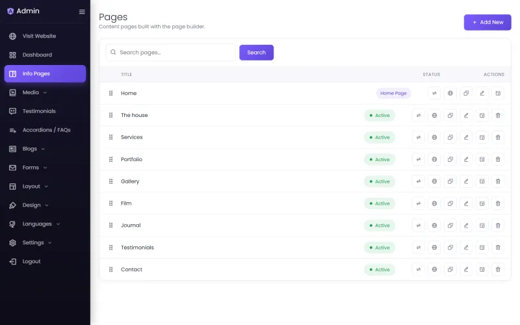Collapse sidebar with the hamburger menu icon
The image size is (520, 325).
(x=82, y=12)
